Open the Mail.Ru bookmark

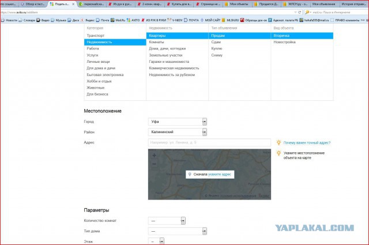coord(118,20)
